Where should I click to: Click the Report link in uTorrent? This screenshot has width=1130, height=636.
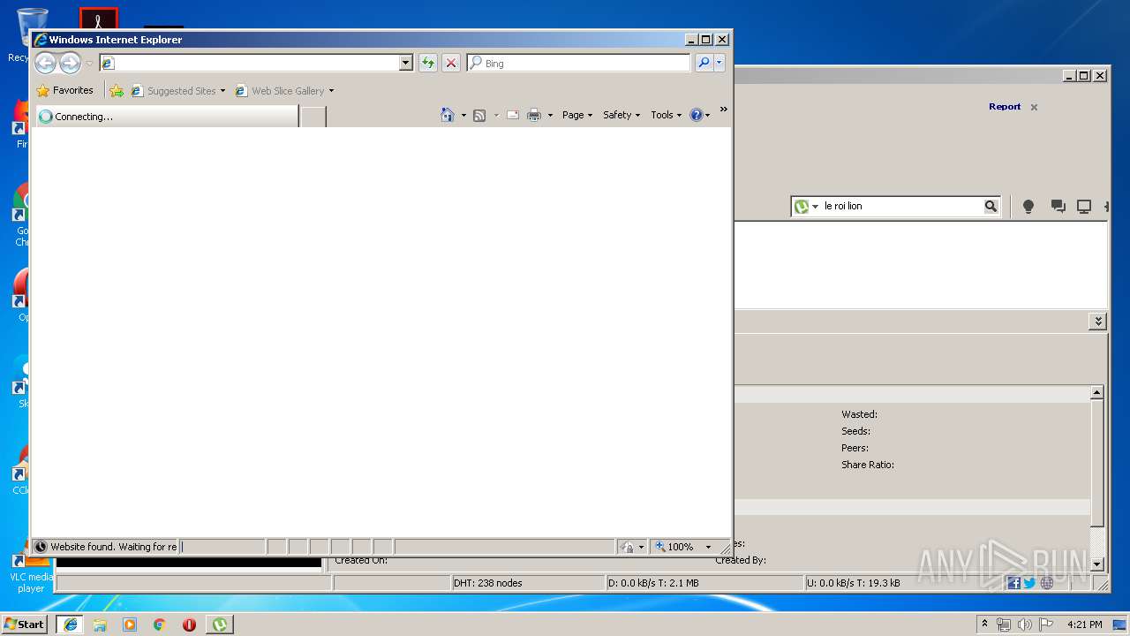coord(1005,106)
